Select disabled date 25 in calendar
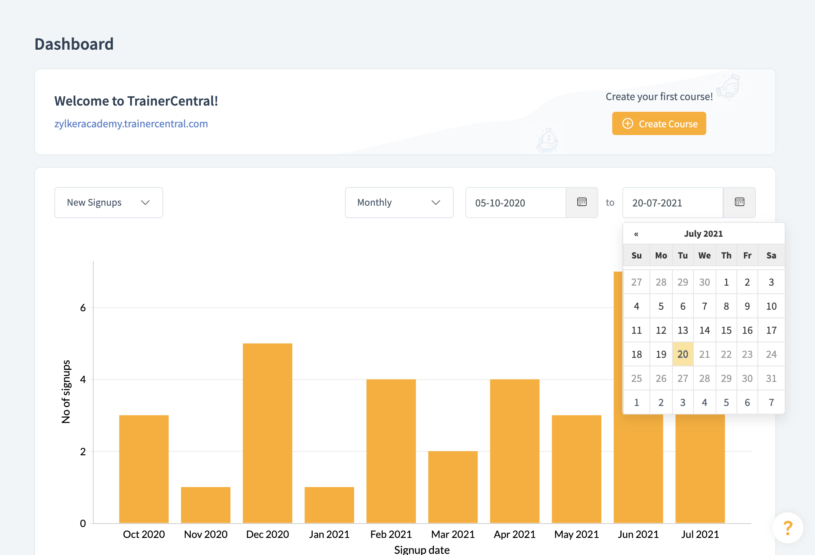815x555 pixels. pos(636,378)
